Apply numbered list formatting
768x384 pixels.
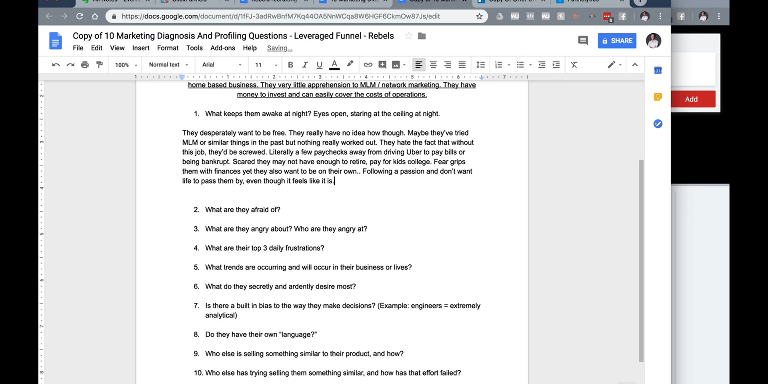tap(498, 65)
